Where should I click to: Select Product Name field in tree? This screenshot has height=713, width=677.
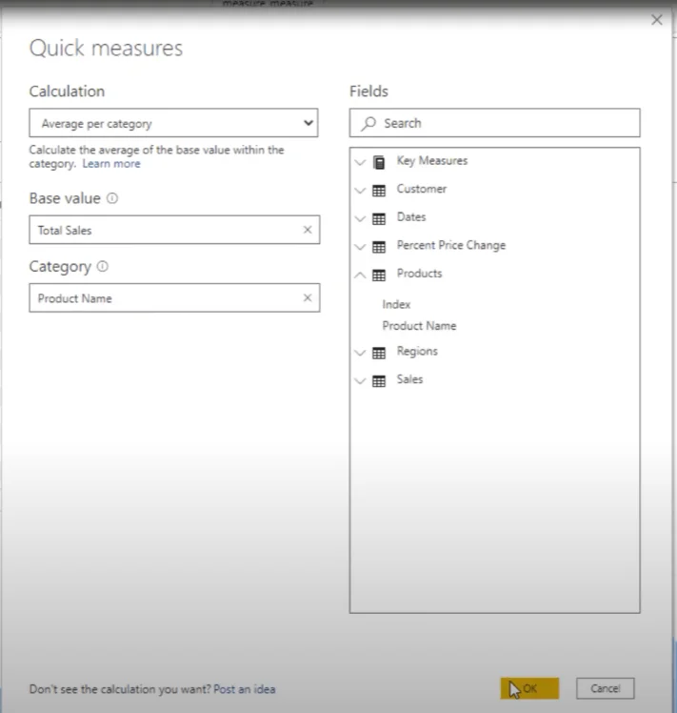pyautogui.click(x=419, y=326)
